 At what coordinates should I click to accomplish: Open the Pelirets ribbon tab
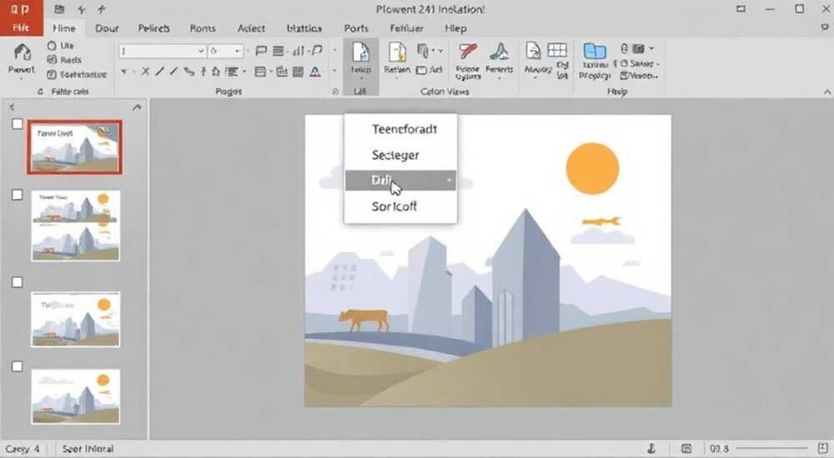click(x=153, y=28)
